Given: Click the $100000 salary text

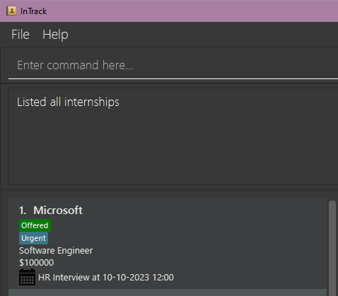Looking at the screenshot, I should click(x=37, y=263).
